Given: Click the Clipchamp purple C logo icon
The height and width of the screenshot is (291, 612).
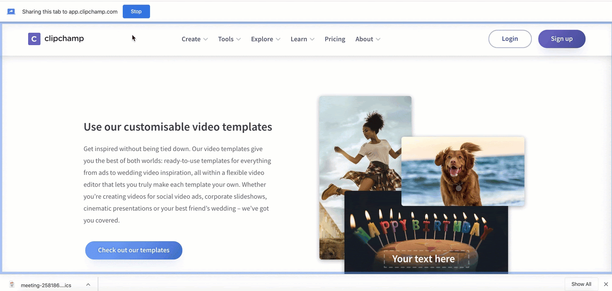Looking at the screenshot, I should tap(34, 39).
